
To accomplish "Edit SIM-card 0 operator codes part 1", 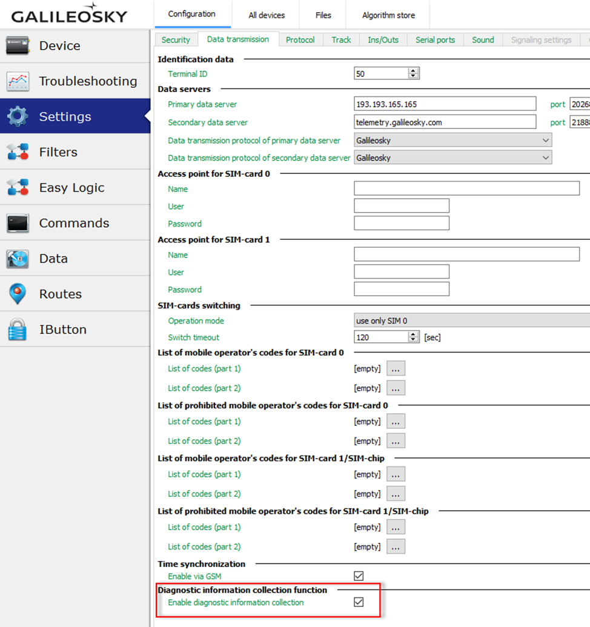I will coord(396,368).
